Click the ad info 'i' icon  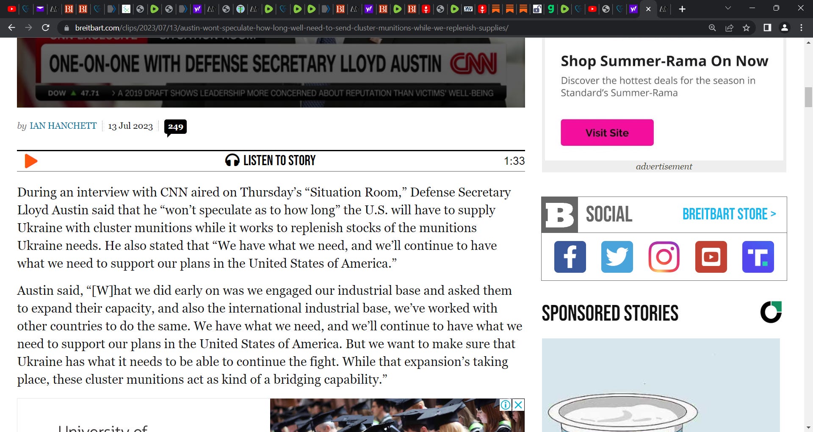506,405
